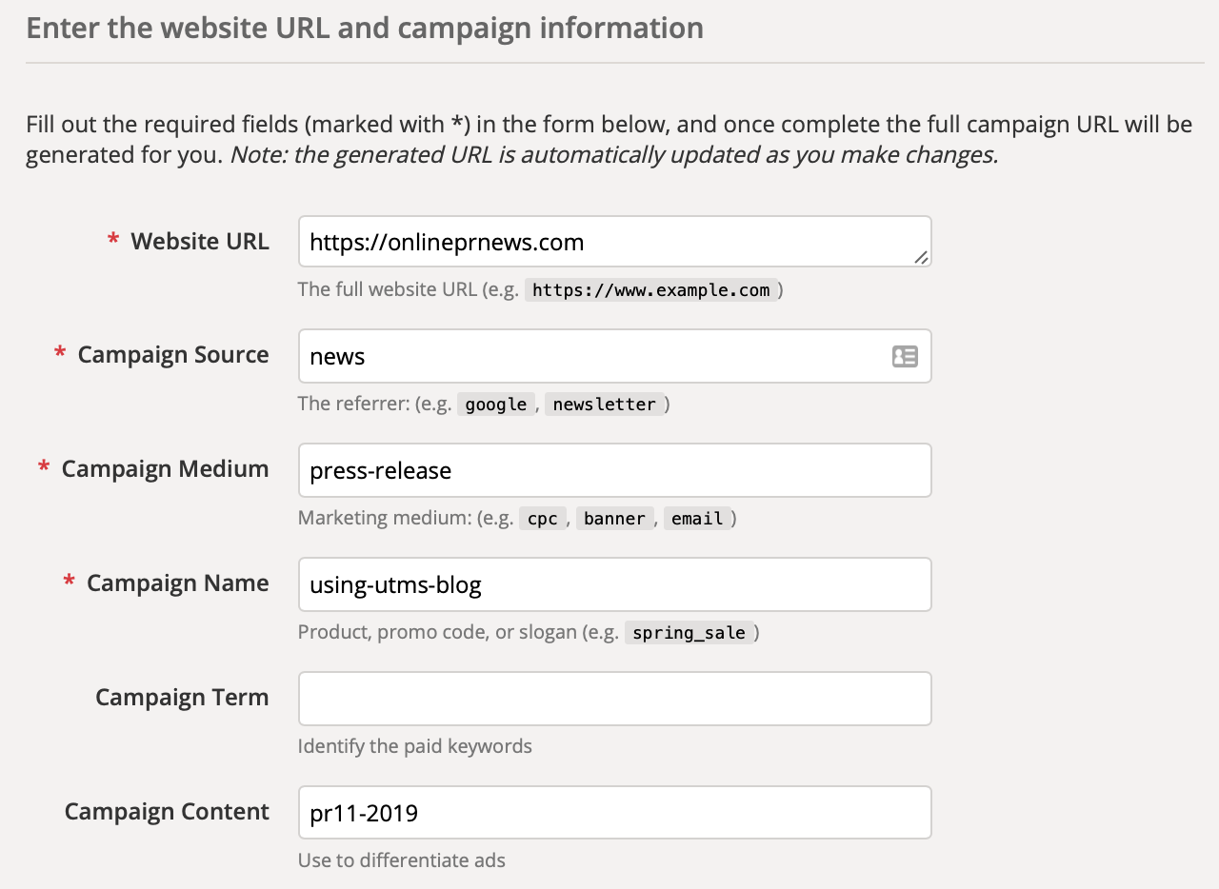The height and width of the screenshot is (889, 1219).
Task: Click the autofill contact card icon in Campaign Source
Action: [904, 357]
